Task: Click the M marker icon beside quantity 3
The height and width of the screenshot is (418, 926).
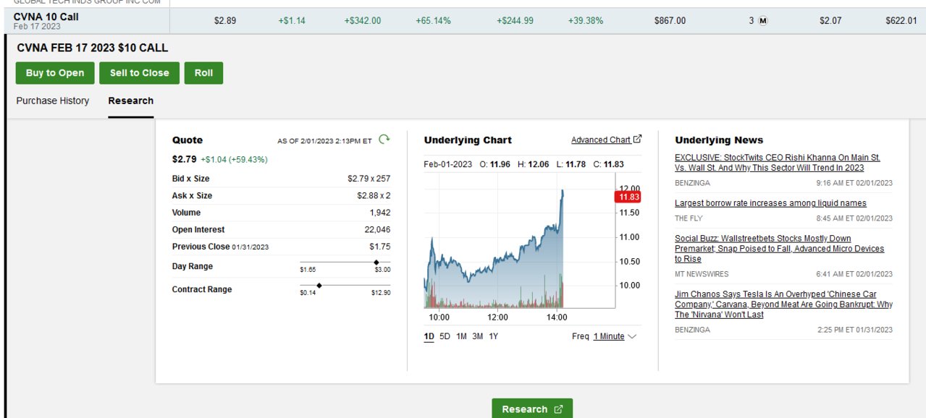Action: point(763,21)
